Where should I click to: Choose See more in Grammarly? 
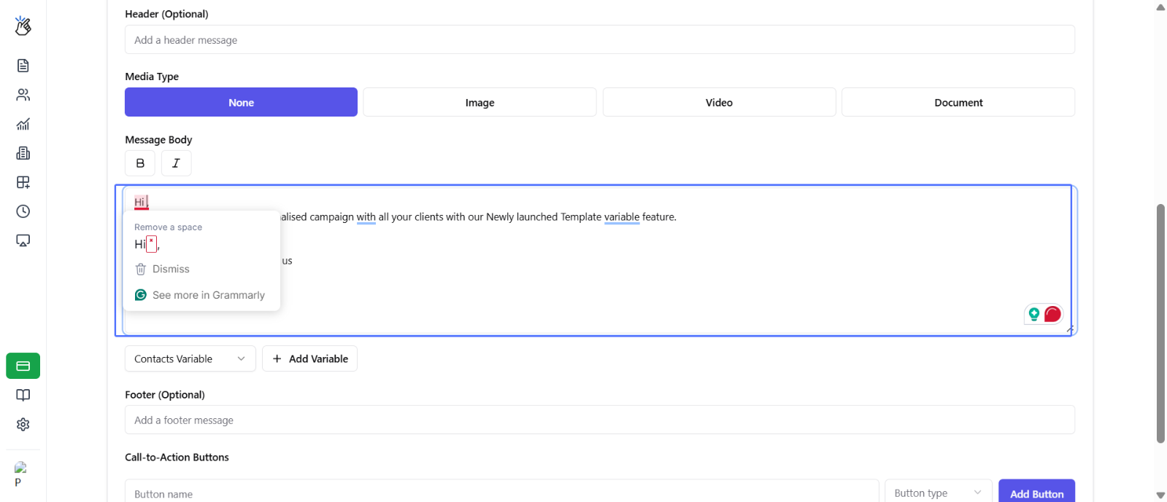(x=208, y=295)
